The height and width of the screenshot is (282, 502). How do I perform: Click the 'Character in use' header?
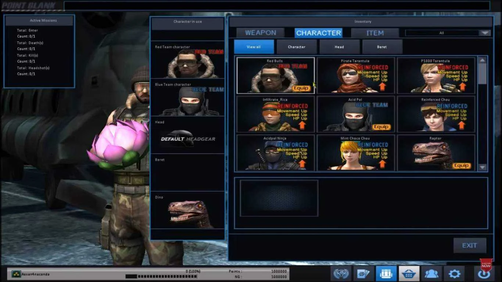[187, 22]
